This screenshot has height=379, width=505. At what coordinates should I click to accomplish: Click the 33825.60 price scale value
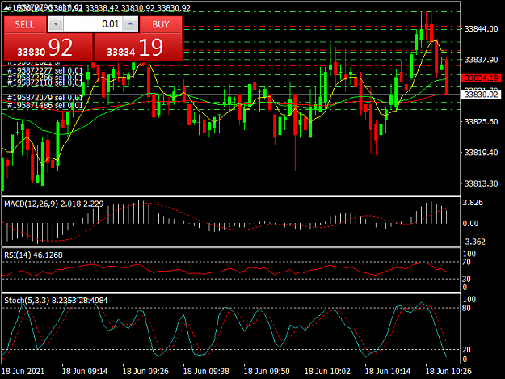click(x=481, y=121)
